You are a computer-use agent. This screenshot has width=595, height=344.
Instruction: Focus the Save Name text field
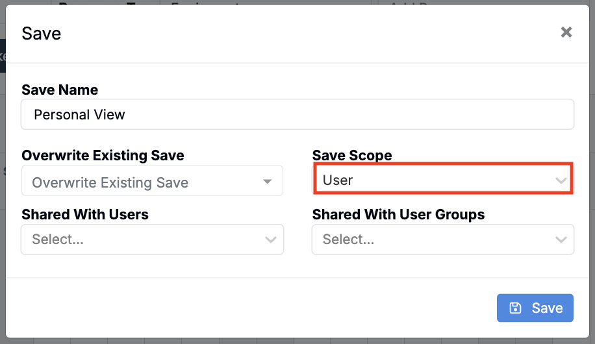pyautogui.click(x=297, y=115)
